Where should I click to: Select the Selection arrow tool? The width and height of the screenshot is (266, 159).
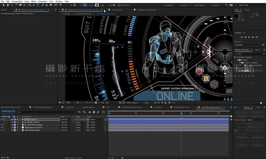pos(4,5)
